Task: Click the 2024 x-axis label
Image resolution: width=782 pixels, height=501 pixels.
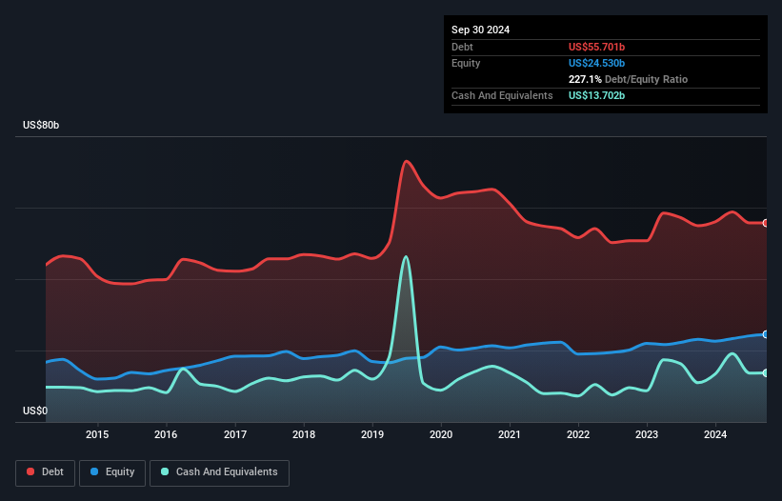Action: point(715,434)
